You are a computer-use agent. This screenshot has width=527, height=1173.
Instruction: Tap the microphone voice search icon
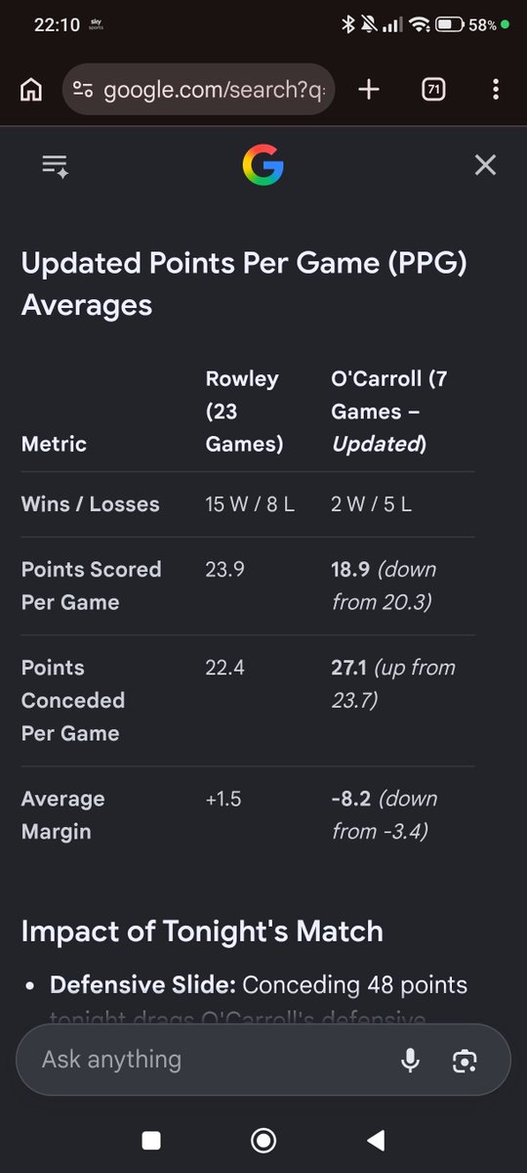[x=410, y=1060]
